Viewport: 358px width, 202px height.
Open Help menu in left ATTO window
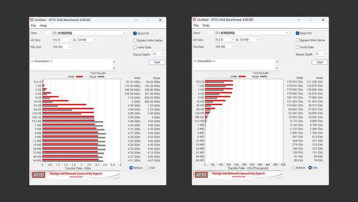tap(43, 26)
